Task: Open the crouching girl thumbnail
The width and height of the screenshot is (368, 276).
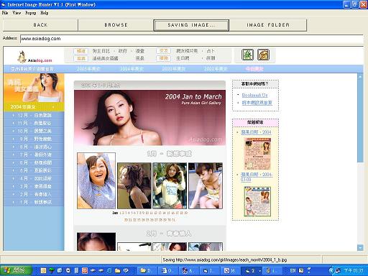Action: tap(206, 185)
